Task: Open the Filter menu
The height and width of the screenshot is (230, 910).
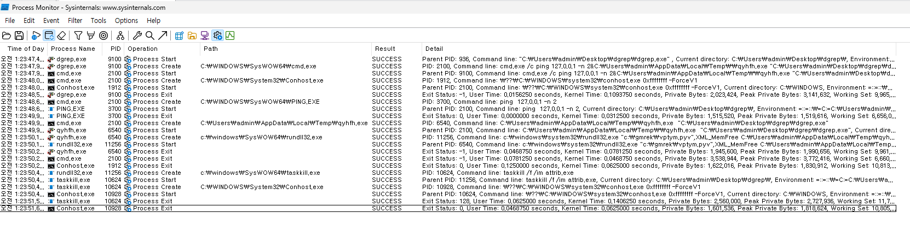Action: point(75,20)
